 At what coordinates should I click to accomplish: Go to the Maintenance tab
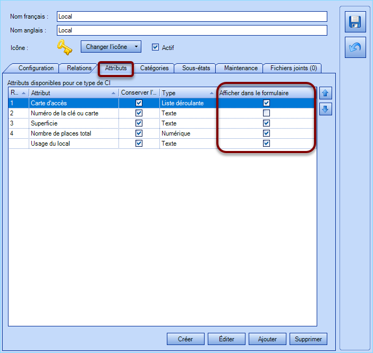coord(240,68)
